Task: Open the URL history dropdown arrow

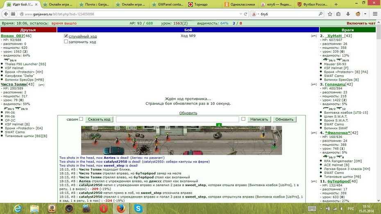Action: click(x=240, y=14)
